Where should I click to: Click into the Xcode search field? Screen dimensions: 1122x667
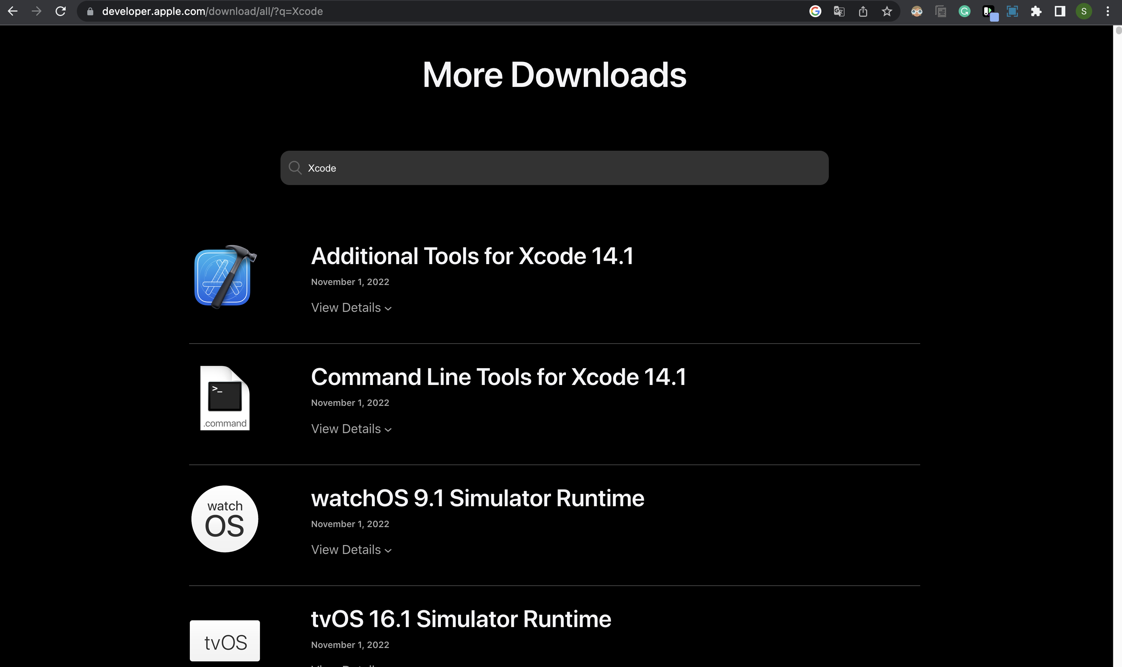click(554, 168)
